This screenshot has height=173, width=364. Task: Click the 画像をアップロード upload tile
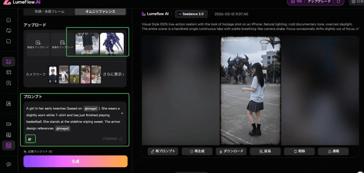[62, 44]
